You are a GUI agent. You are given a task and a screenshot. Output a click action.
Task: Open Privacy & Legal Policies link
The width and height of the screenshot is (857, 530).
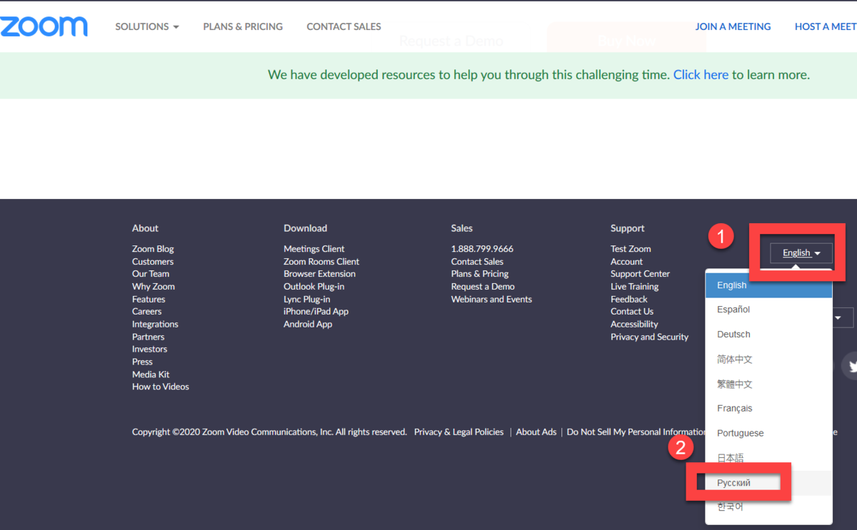pyautogui.click(x=458, y=432)
